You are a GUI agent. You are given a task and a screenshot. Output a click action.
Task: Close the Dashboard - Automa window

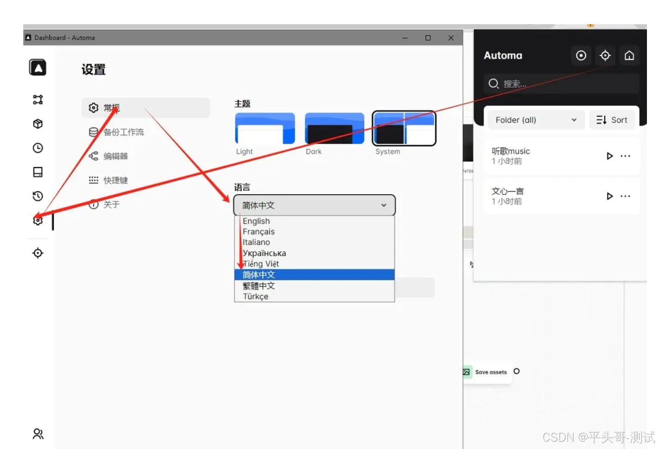451,38
